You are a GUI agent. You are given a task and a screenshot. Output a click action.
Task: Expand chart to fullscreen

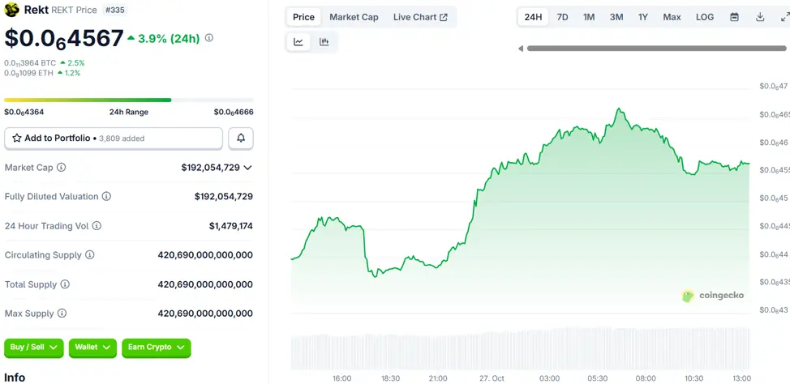coord(784,17)
